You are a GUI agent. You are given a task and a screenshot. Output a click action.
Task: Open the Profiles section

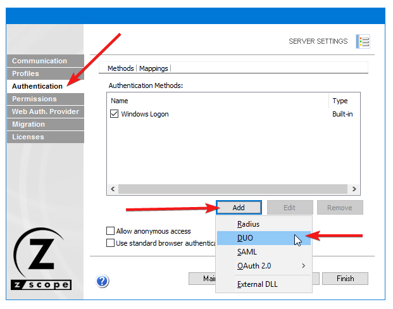46,73
